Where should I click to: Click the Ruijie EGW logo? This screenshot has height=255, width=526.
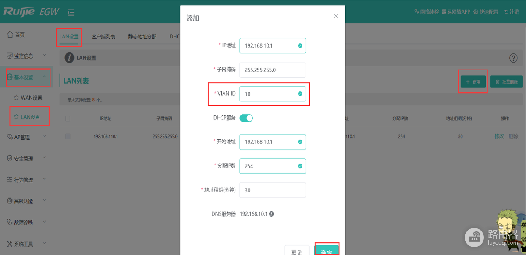pos(31,11)
